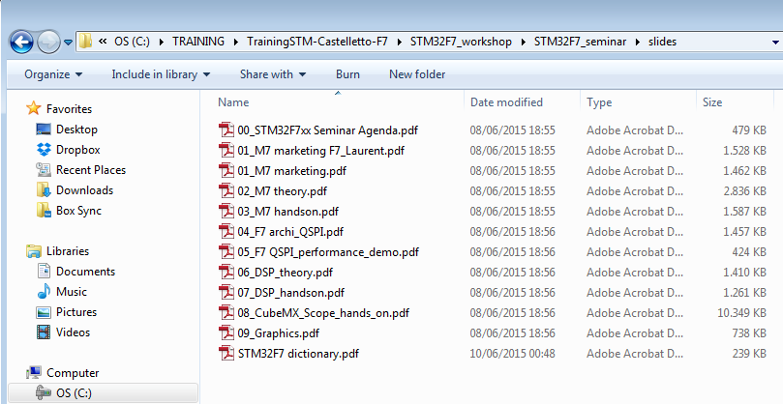Viewport: 783px width, 404px height.
Task: Click date 10/06/2015 00:48
Action: [x=512, y=354]
